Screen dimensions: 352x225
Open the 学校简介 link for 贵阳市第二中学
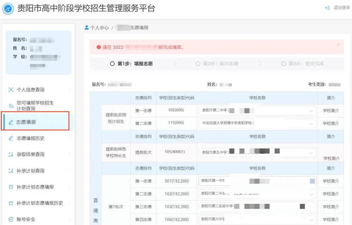pos(331,111)
